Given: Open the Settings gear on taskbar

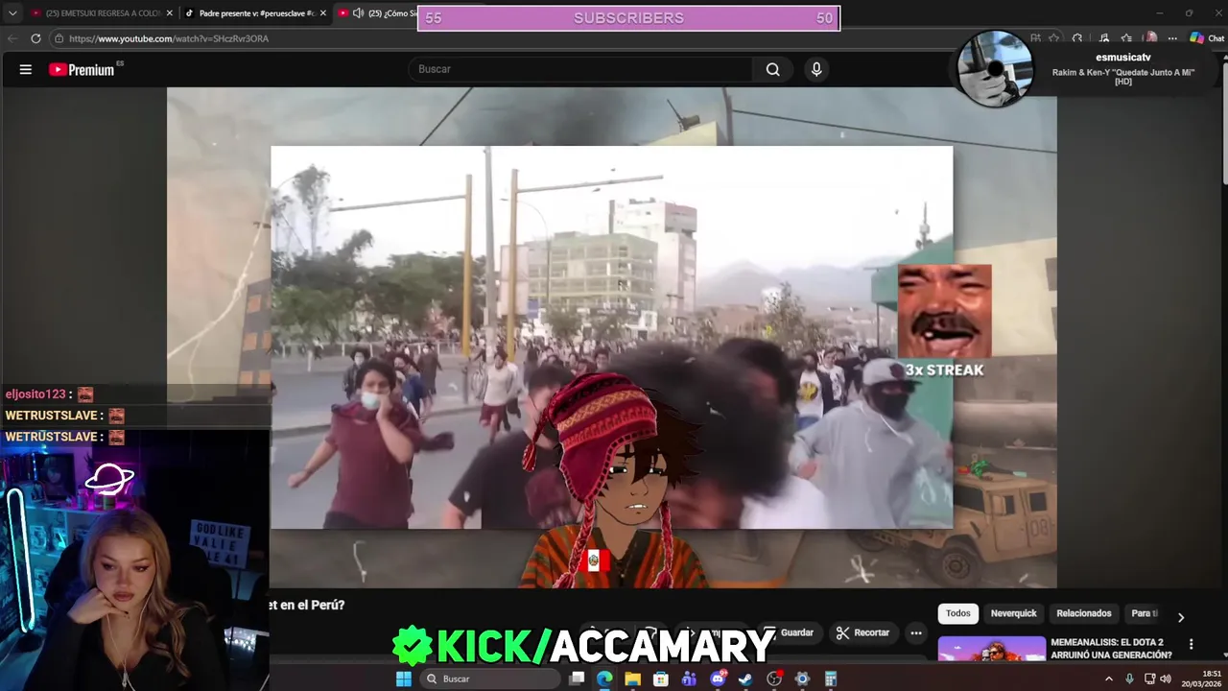Looking at the screenshot, I should click(x=802, y=679).
